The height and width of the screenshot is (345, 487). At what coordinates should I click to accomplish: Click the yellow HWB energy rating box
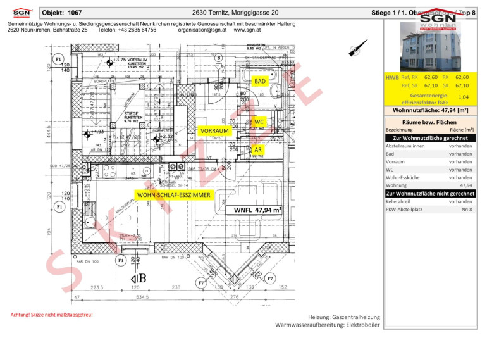point(431,89)
